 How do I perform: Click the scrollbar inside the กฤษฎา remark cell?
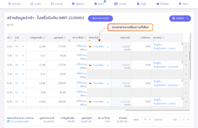(182, 44)
